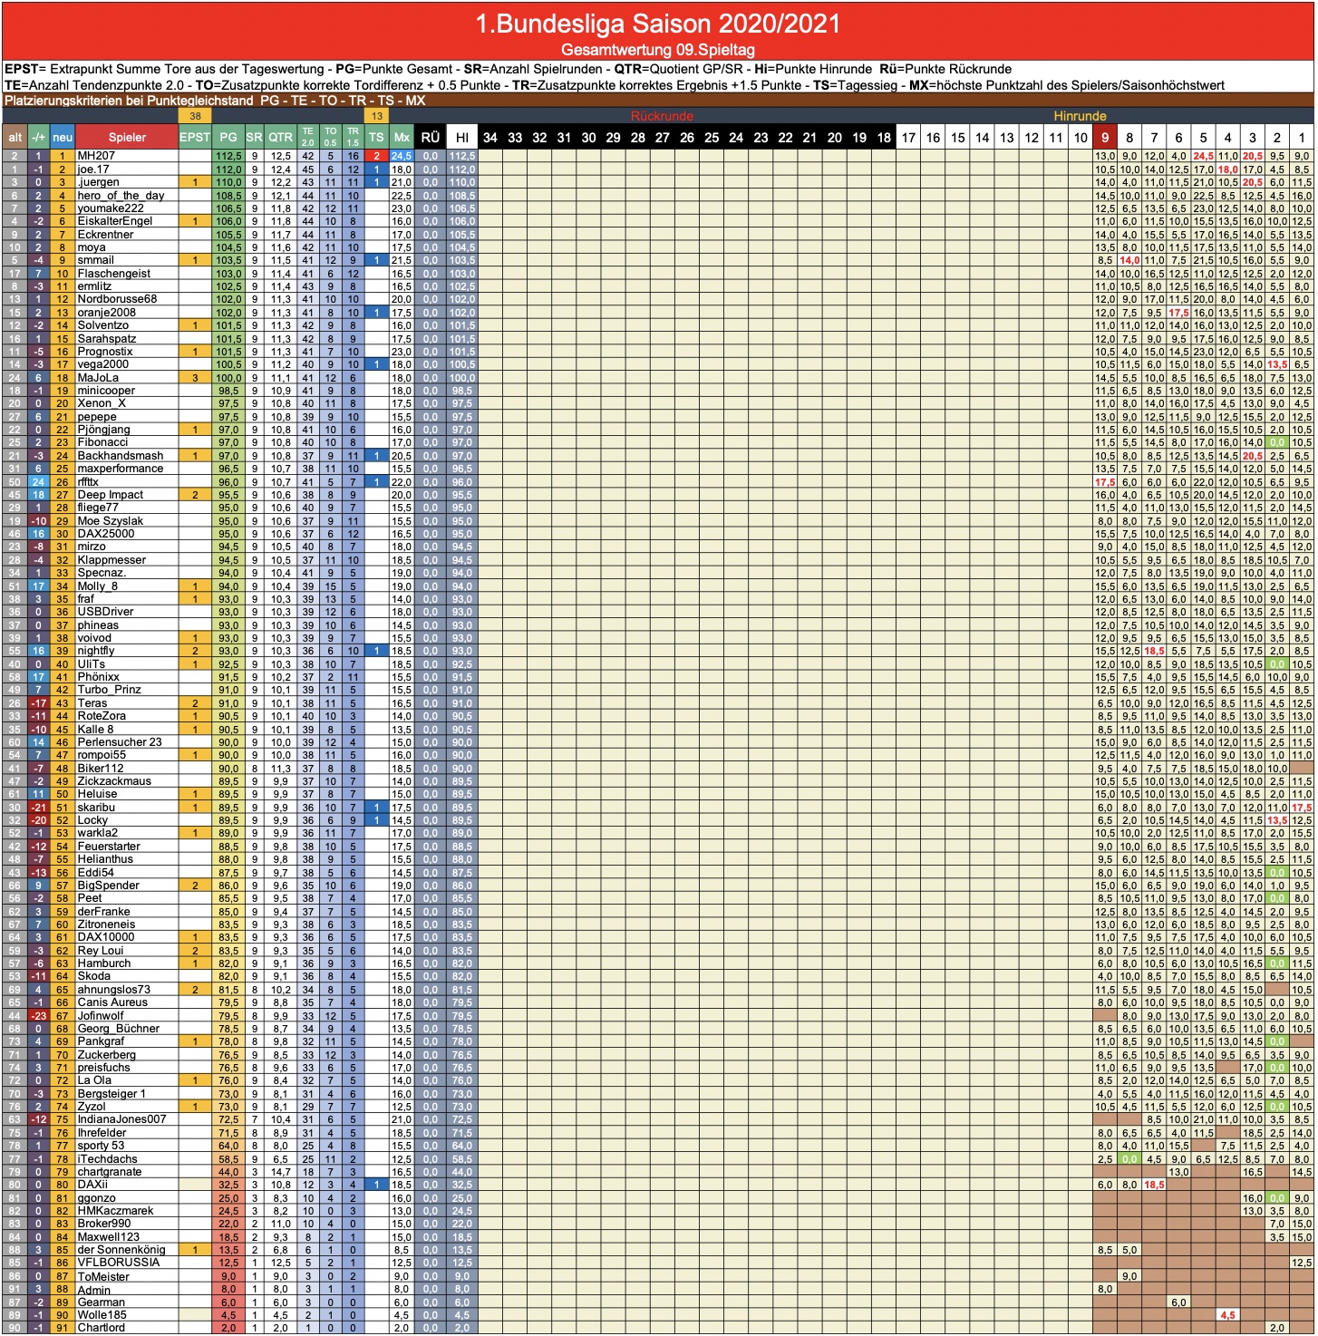This screenshot has width=1318, height=1336.
Task: Click the 'Hinrunde' section label
Action: pyautogui.click(x=1080, y=116)
